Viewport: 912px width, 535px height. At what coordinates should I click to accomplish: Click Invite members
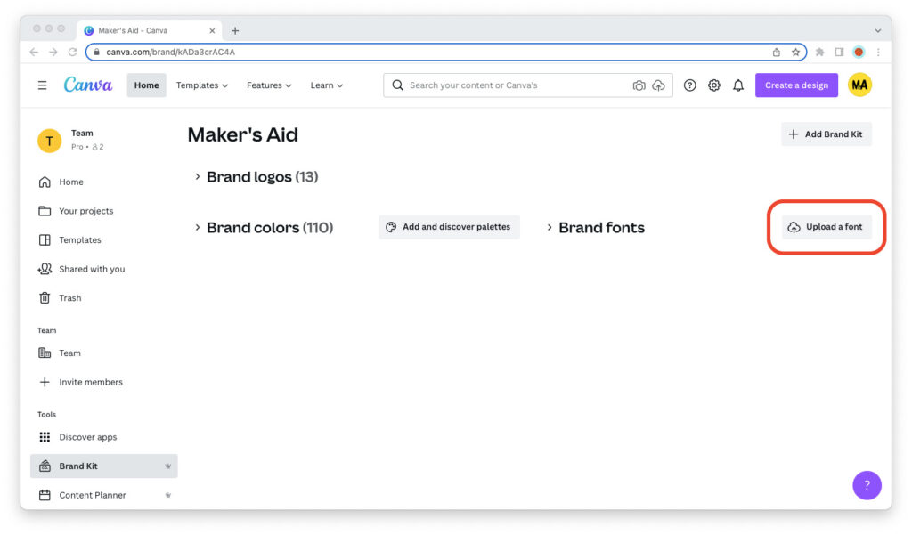[103, 382]
